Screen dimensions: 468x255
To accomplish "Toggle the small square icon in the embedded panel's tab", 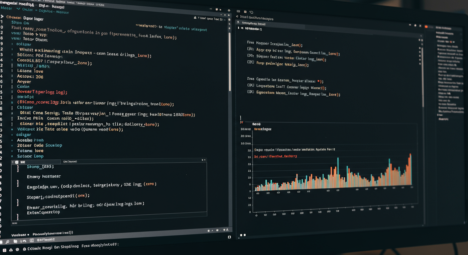I will 17,162.
